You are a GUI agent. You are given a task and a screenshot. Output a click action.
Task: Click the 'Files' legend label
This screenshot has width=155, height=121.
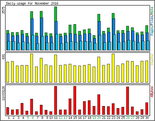pos(152,21)
